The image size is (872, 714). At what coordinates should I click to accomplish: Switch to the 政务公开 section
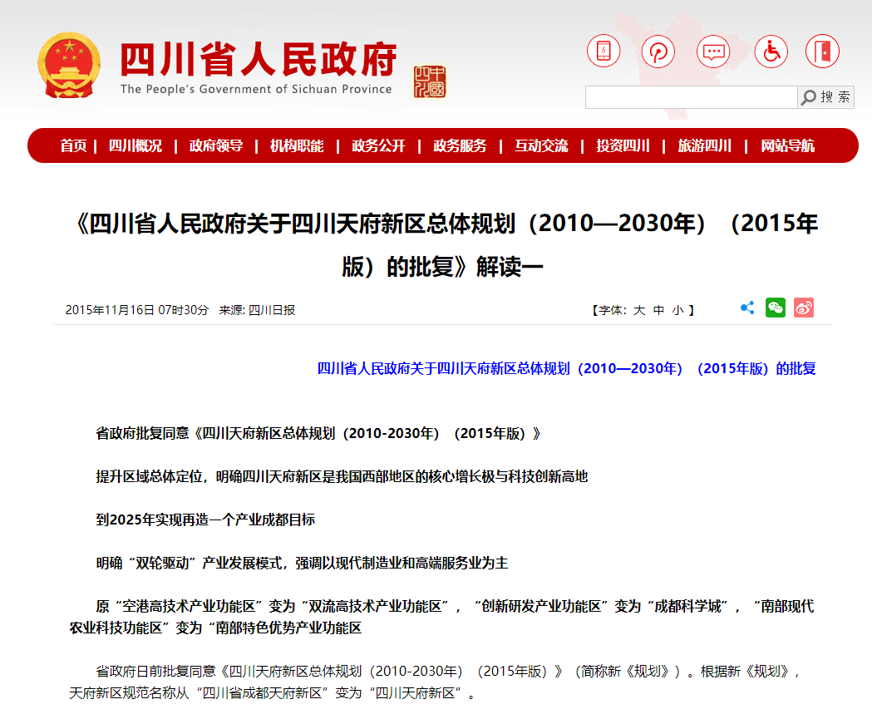(x=377, y=145)
